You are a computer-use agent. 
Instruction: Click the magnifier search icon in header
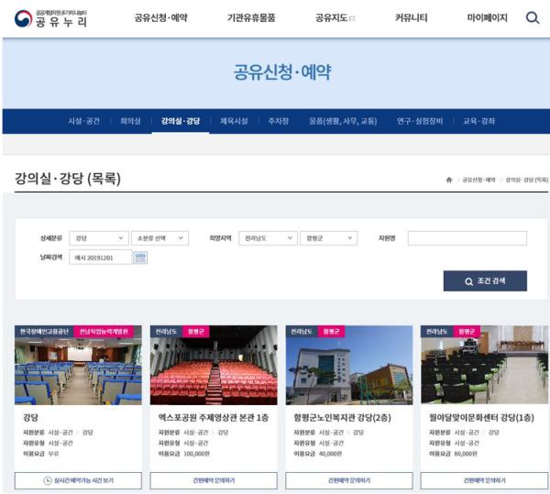(x=533, y=17)
